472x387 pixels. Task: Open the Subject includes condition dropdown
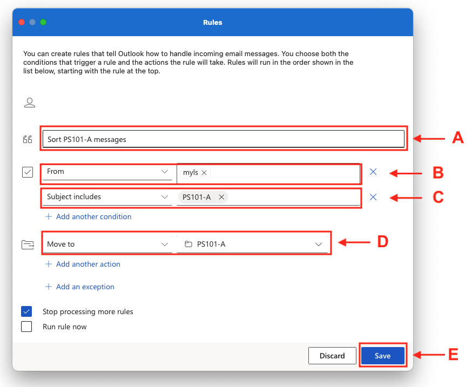tap(107, 197)
